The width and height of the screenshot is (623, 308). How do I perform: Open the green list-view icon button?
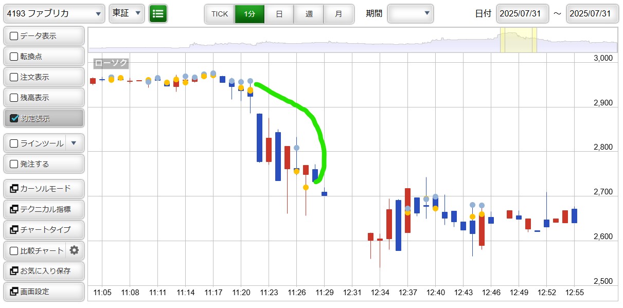(x=158, y=14)
